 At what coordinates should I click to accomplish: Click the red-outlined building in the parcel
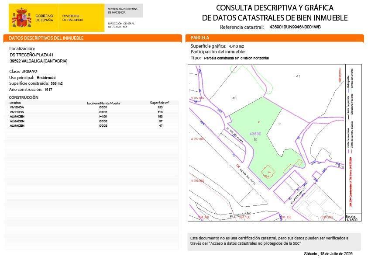click(x=268, y=172)
